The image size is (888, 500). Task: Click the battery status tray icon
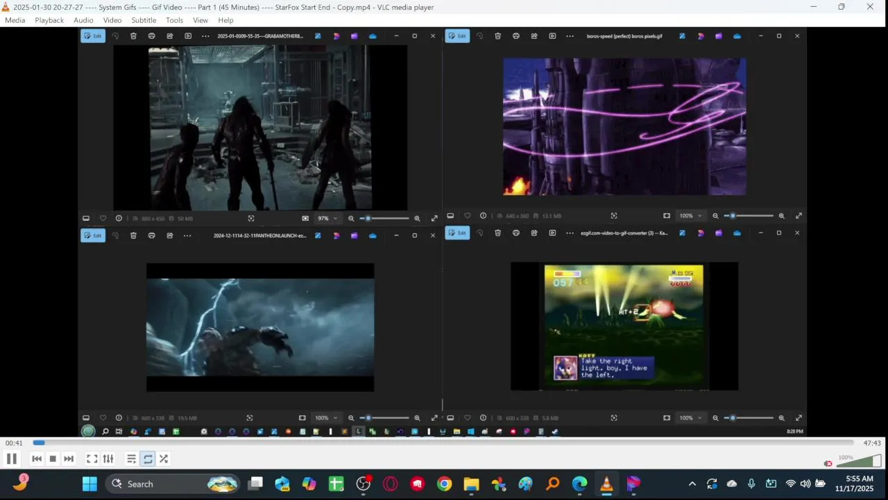(x=821, y=484)
